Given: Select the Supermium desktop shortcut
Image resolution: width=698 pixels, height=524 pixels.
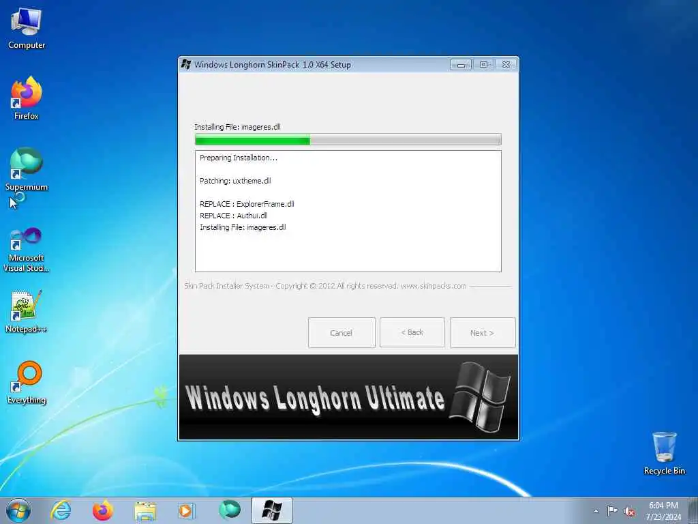Looking at the screenshot, I should (27, 169).
